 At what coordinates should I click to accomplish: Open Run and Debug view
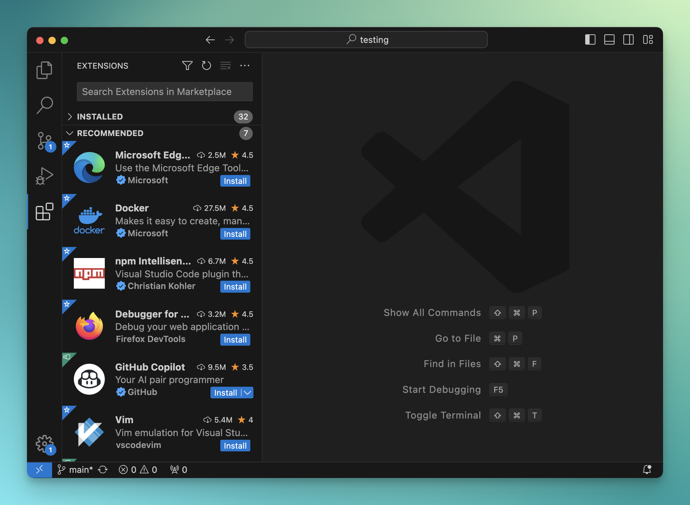(x=45, y=176)
